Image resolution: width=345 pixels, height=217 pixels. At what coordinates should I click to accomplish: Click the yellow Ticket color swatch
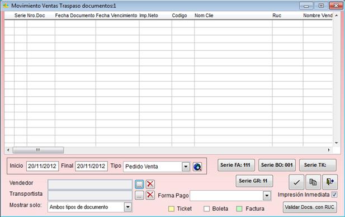tap(171, 209)
